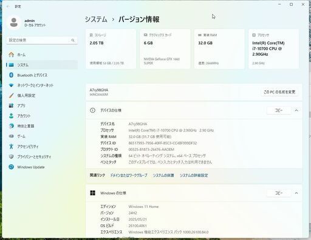
Task: Click the OS ビルド value 26100.4061
Action: pyautogui.click(x=137, y=225)
